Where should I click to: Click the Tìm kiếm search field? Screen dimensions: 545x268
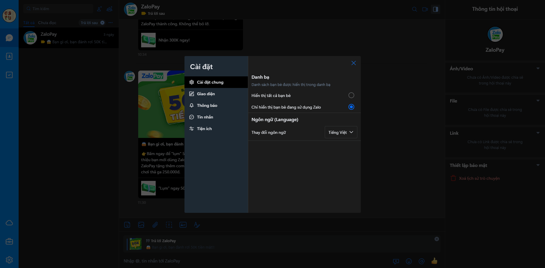(61, 9)
